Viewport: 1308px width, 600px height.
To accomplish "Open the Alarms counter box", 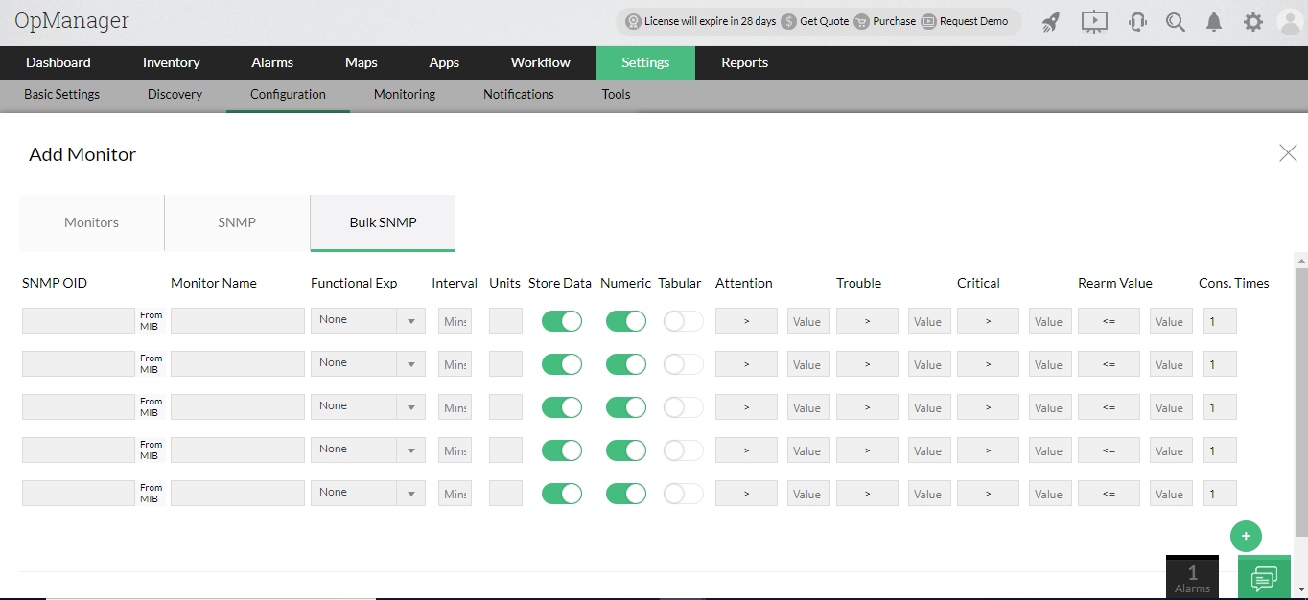I will point(1192,577).
